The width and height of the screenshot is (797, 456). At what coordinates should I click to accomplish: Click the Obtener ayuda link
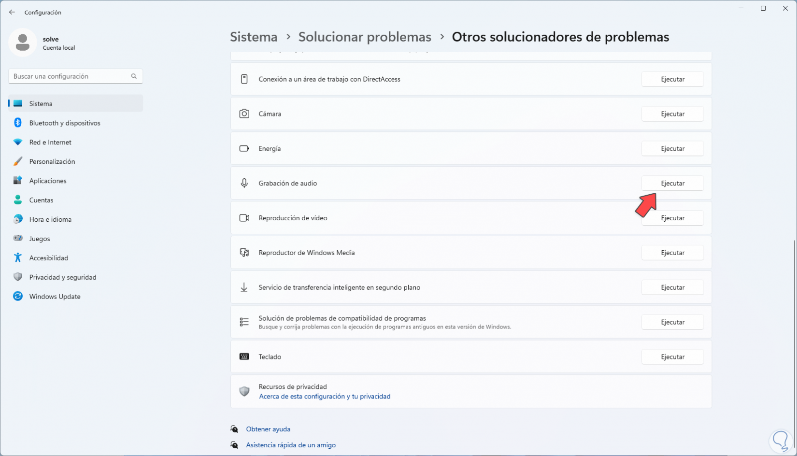268,429
